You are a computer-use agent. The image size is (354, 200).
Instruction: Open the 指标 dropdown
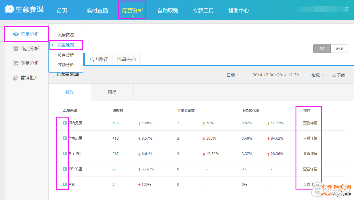pos(317,75)
